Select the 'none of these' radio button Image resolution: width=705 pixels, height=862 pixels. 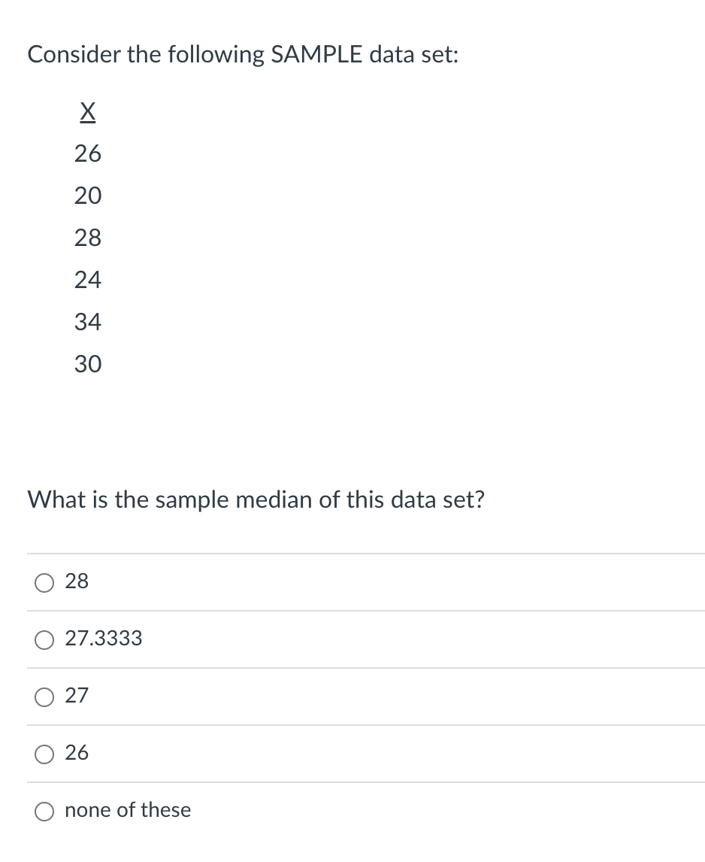44,812
